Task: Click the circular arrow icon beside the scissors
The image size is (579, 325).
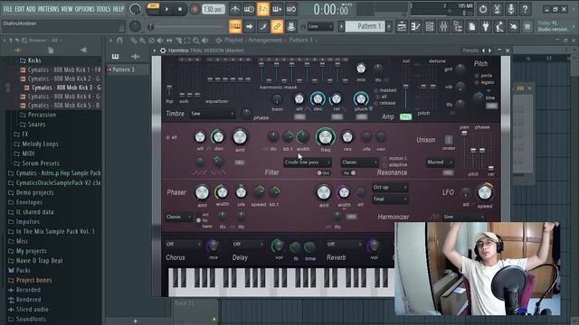Action: click(x=483, y=9)
